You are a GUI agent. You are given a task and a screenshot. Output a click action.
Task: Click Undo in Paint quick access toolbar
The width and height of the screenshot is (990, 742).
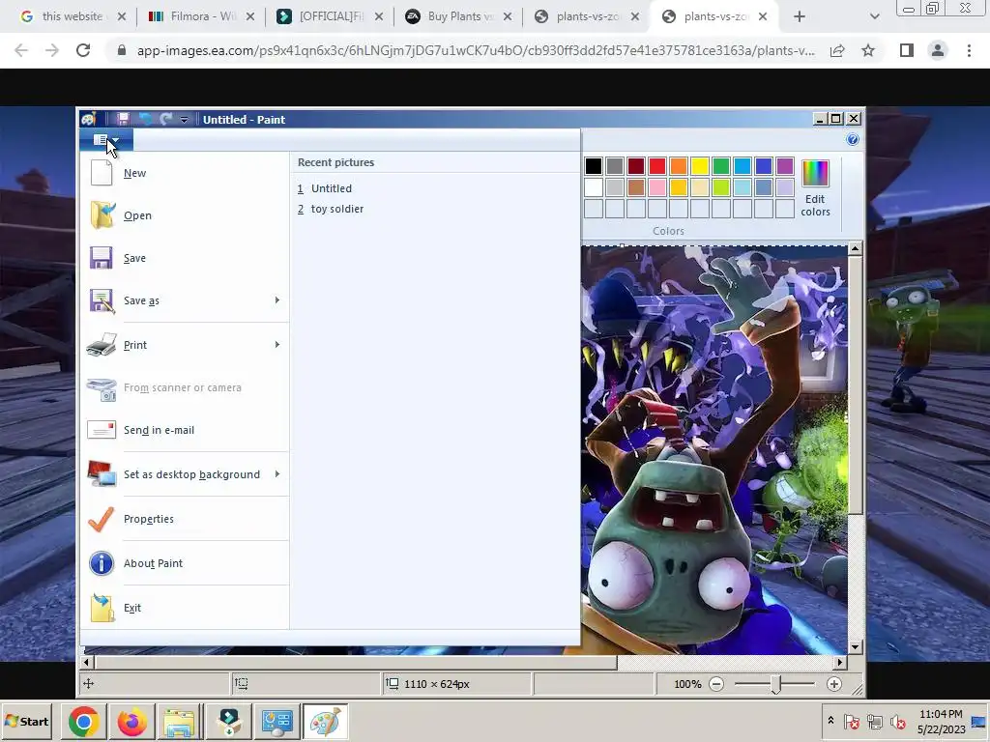[145, 119]
